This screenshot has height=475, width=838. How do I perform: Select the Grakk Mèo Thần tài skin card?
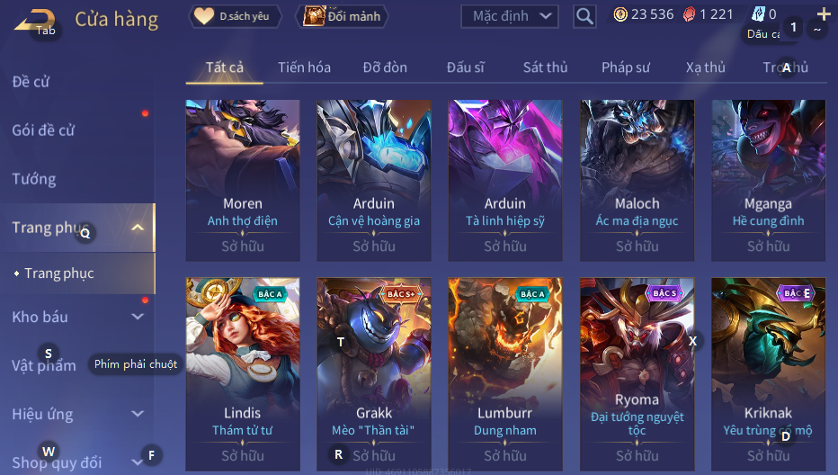pyautogui.click(x=373, y=374)
